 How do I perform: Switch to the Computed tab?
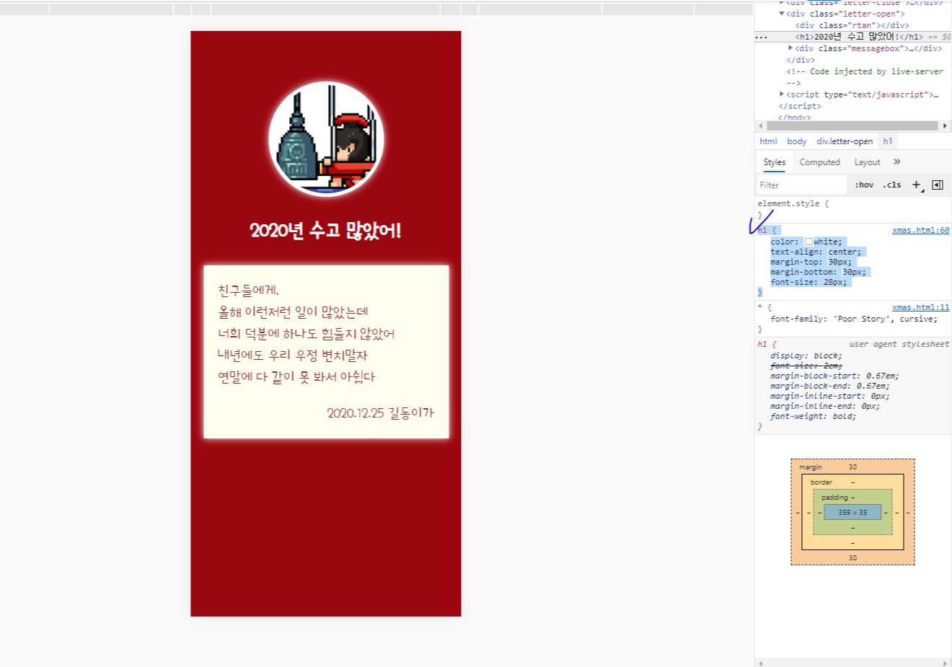pyautogui.click(x=820, y=162)
